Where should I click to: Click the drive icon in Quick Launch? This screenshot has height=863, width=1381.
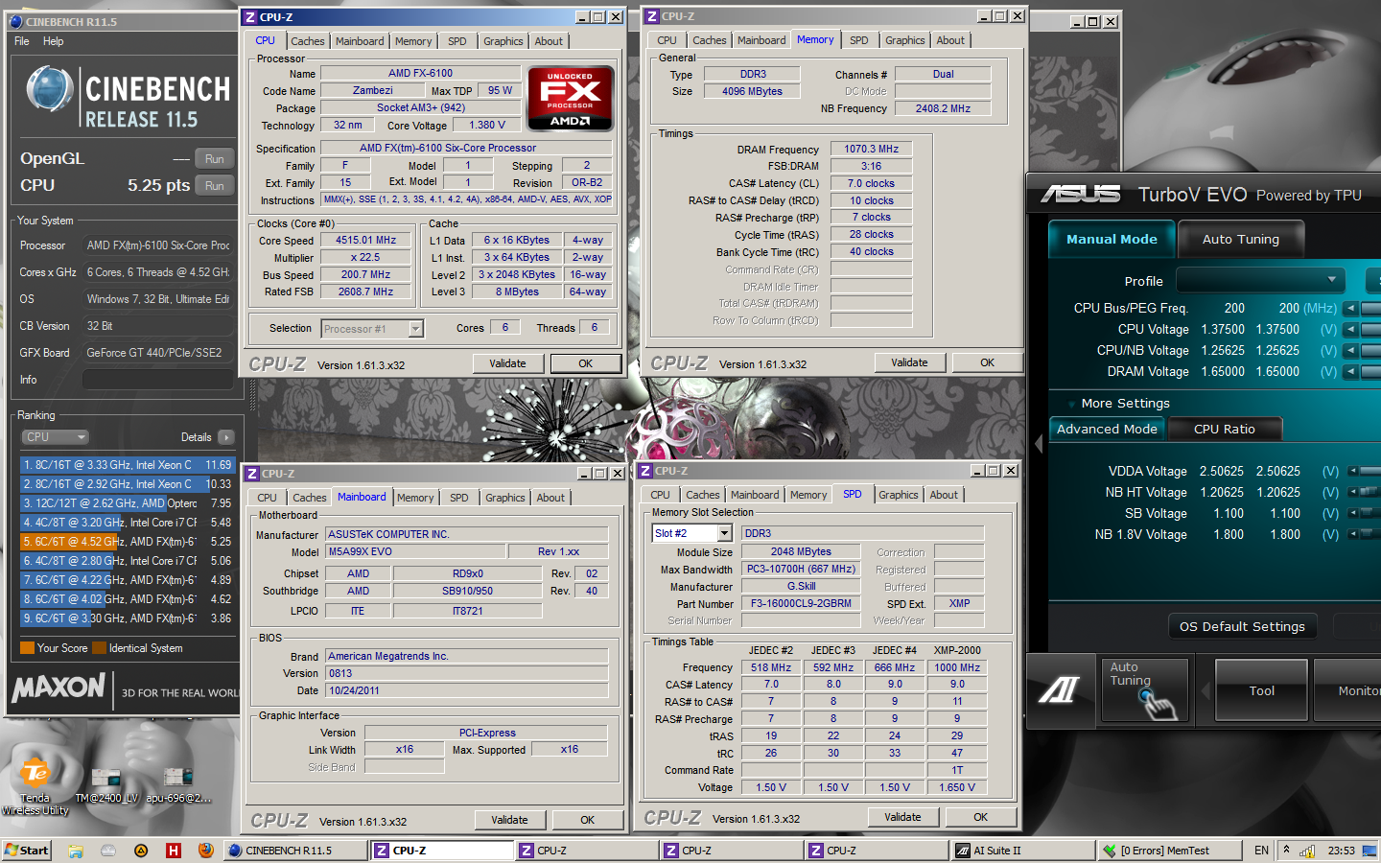point(108,851)
